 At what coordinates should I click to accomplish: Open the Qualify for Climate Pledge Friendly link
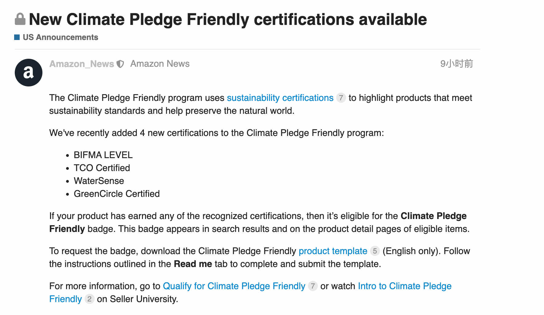[234, 286]
